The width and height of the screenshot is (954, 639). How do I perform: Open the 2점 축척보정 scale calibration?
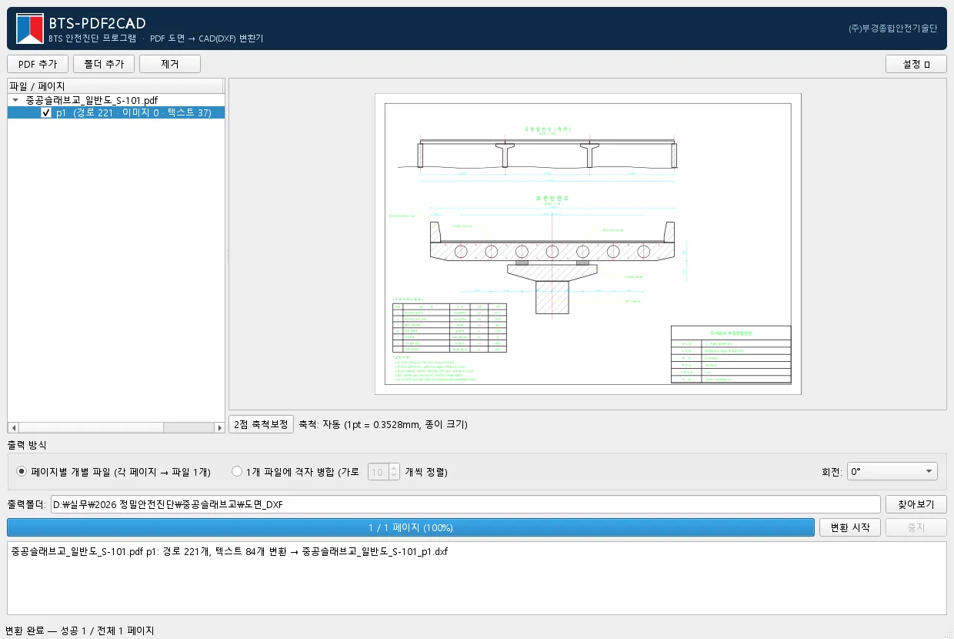(261, 424)
